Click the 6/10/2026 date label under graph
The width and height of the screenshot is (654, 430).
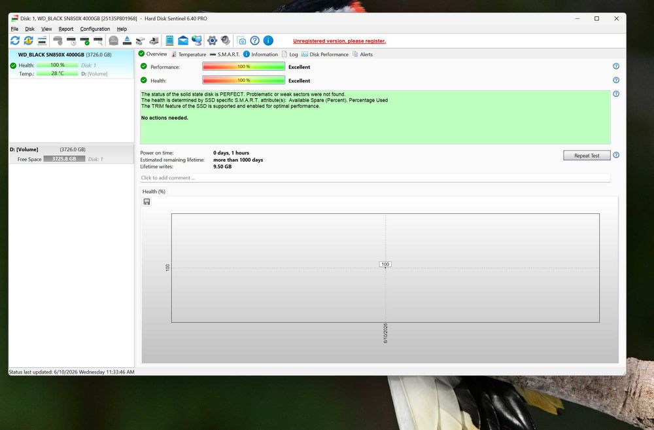pos(385,333)
